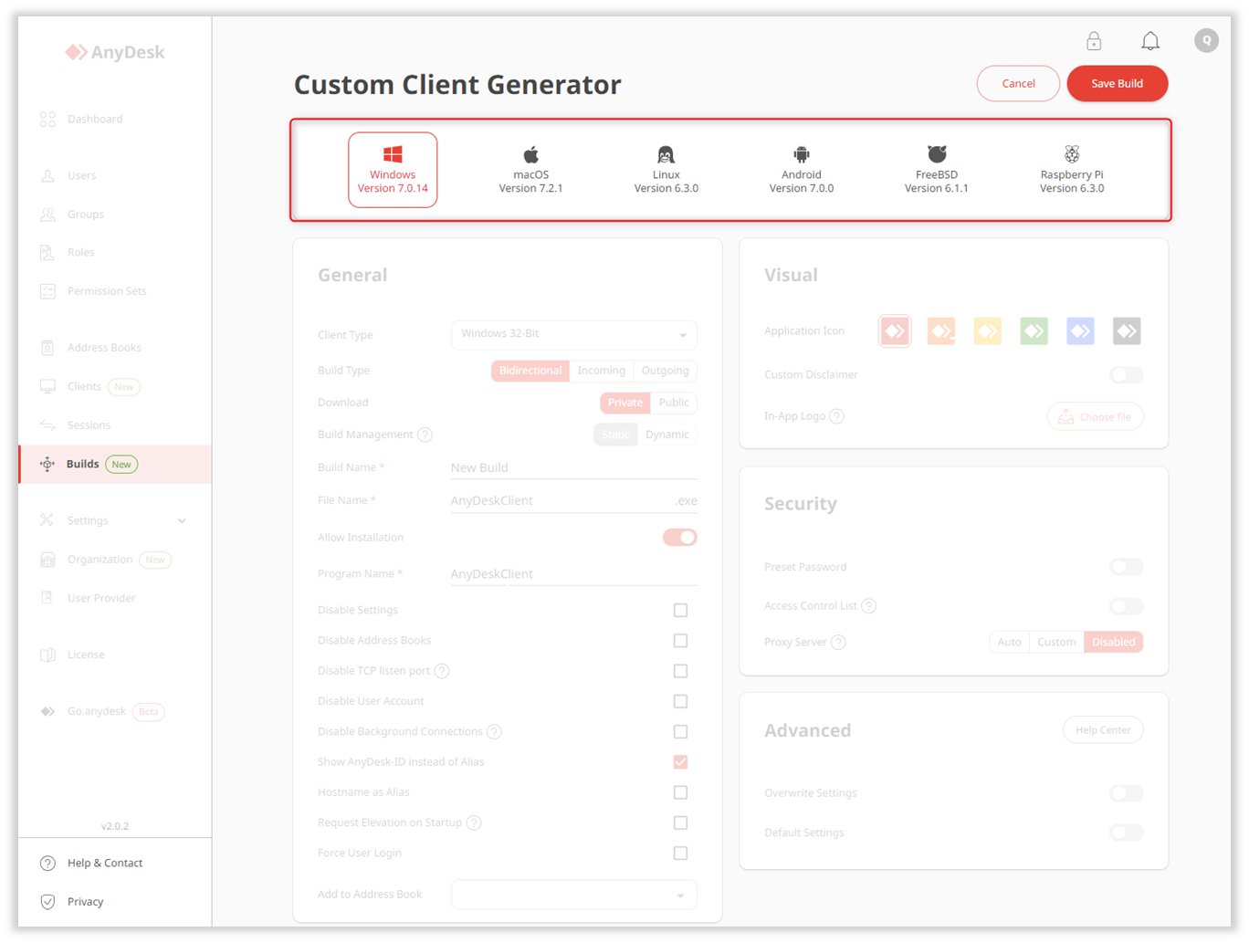Select the Windows platform icon
Screen dimensions: 1249x943
[393, 153]
